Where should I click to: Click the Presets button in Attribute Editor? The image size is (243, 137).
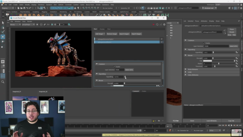232,32
